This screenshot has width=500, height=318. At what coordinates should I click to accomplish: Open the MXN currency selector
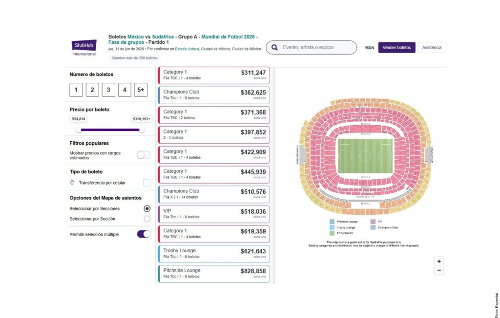[370, 48]
